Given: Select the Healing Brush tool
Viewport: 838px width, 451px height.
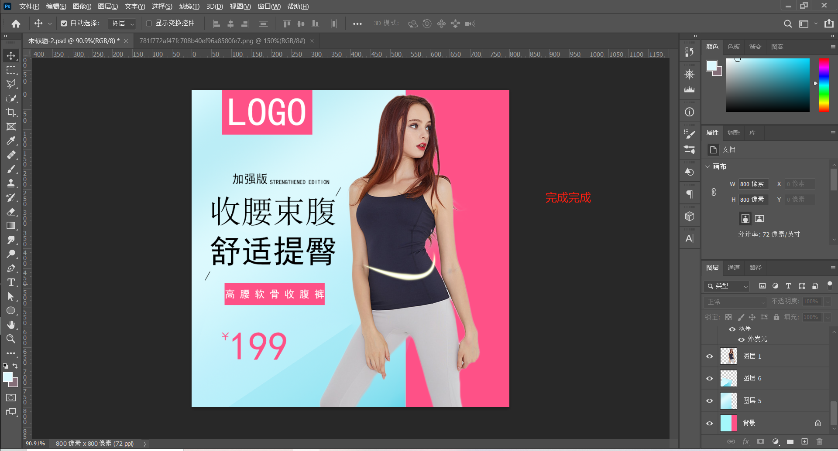Looking at the screenshot, I should 11,155.
